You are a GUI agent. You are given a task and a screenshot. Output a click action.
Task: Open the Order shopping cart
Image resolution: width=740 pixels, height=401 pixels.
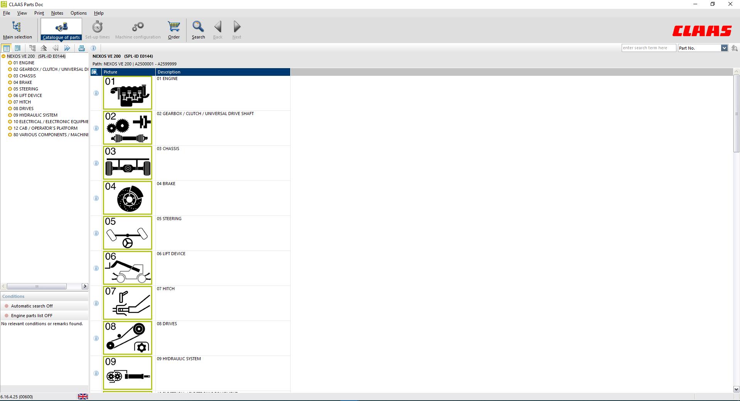(x=174, y=30)
